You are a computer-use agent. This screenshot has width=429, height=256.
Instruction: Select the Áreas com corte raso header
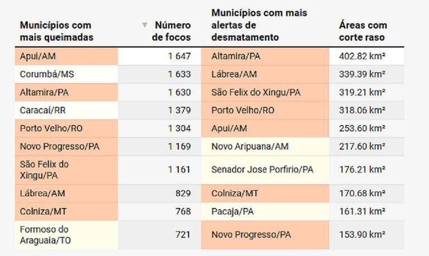click(363, 31)
